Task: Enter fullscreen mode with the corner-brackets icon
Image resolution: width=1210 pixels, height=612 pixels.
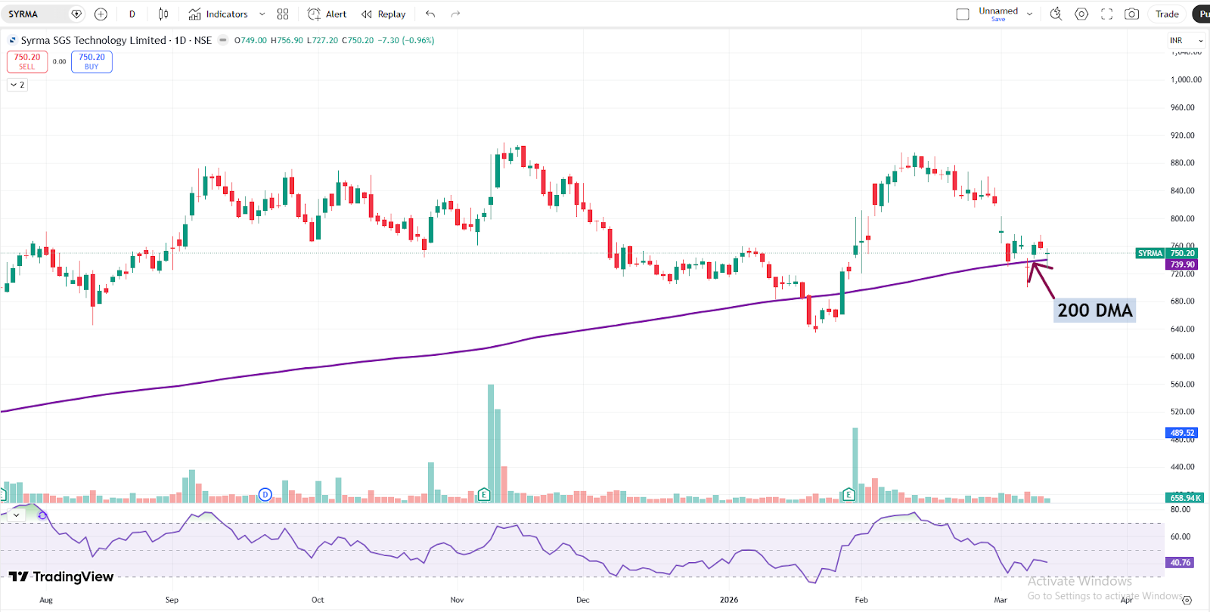Action: (x=1106, y=14)
